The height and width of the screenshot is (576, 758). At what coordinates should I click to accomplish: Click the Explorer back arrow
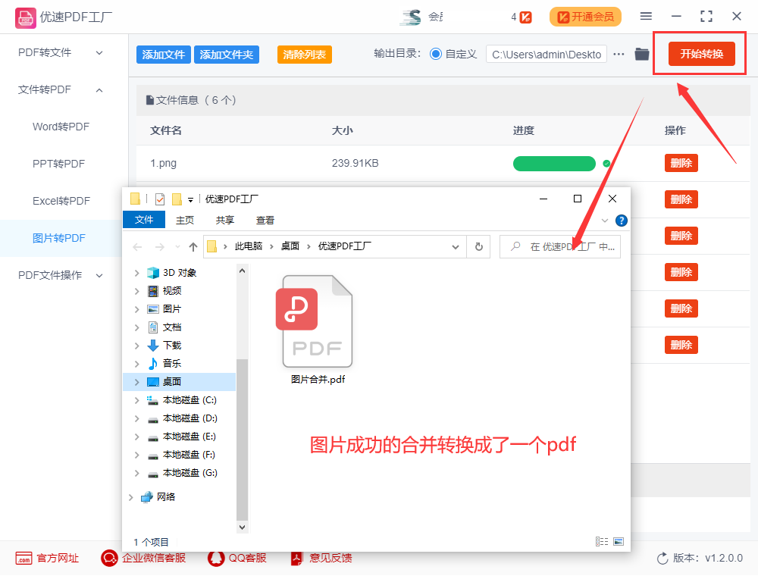pyautogui.click(x=137, y=247)
